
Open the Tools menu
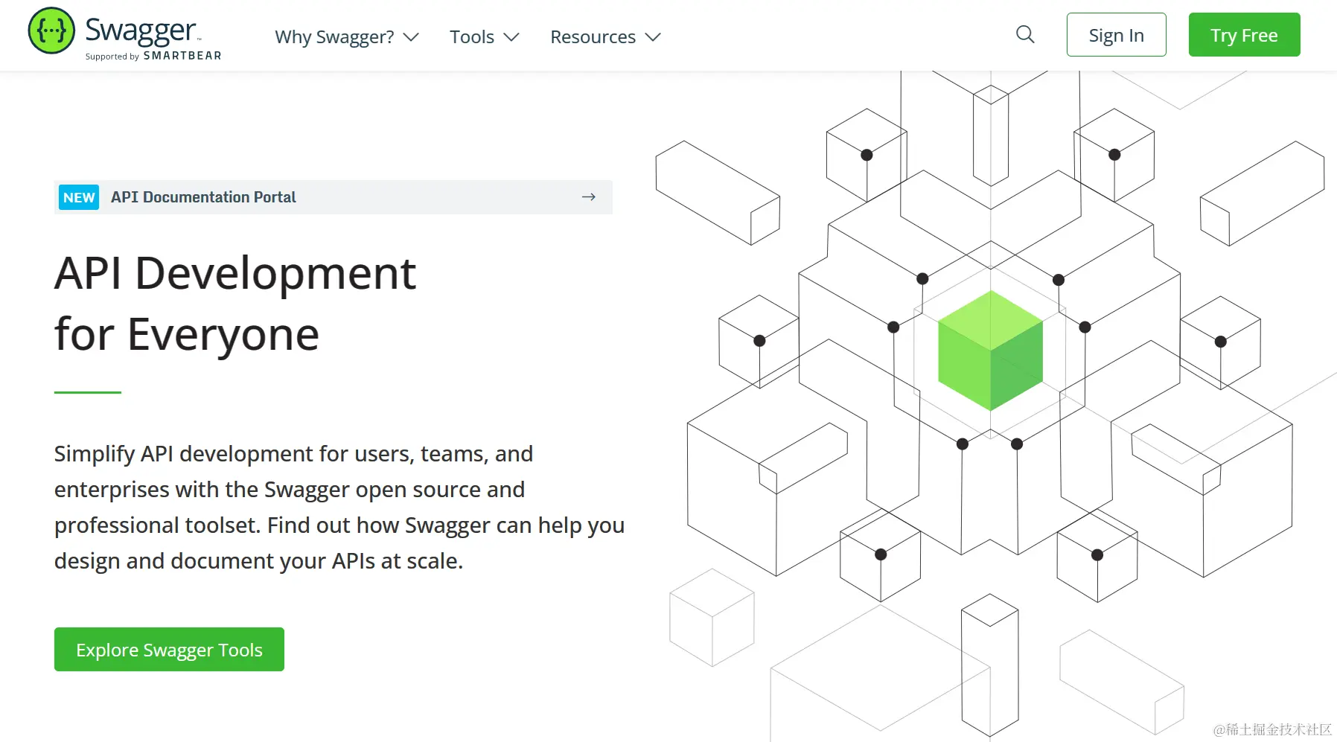[485, 36]
